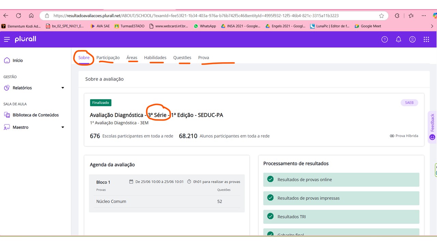Open apps grid icon

point(426,39)
